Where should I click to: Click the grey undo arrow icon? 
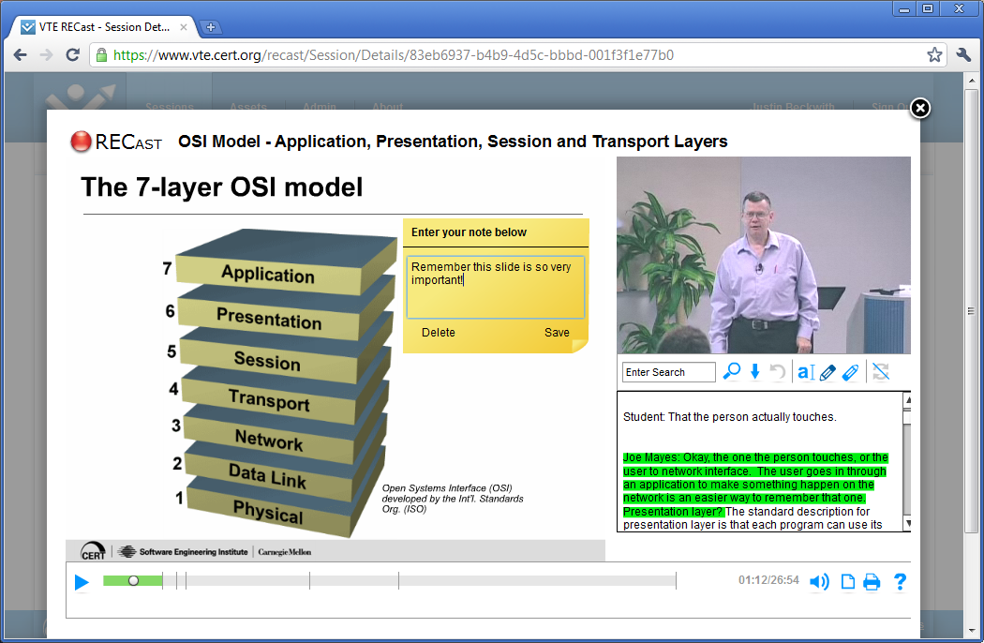(x=778, y=372)
